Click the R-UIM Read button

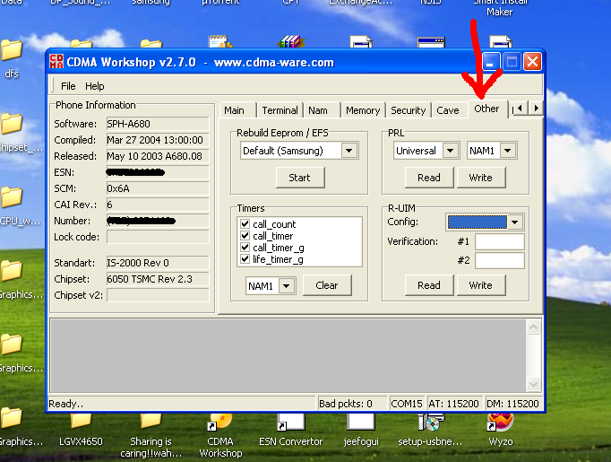pyautogui.click(x=429, y=285)
